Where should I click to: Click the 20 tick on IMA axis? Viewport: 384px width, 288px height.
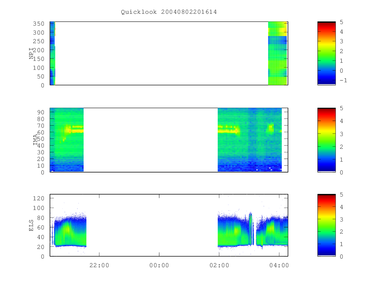(41, 159)
